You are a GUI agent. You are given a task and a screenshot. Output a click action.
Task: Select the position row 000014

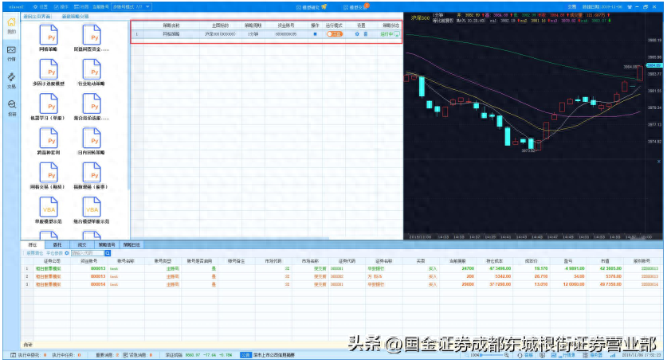[x=343, y=284]
